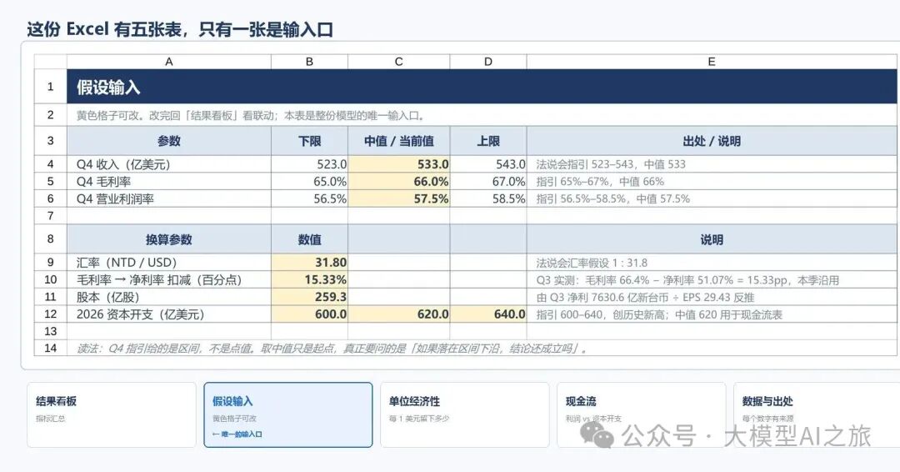Click the share count 259.3 cell
Image resolution: width=900 pixels, height=472 pixels.
click(309, 297)
